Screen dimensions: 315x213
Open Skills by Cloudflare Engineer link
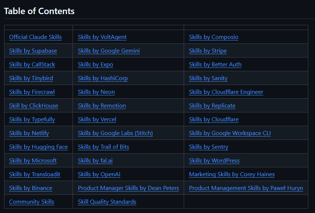226,92
